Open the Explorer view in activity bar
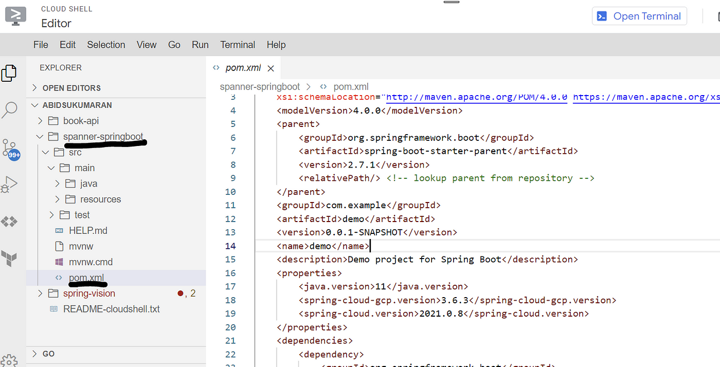The width and height of the screenshot is (720, 367). pos(9,72)
